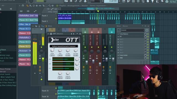Select the zoom tool in playlist toolbar
This screenshot has width=177, height=99.
[50, 5]
